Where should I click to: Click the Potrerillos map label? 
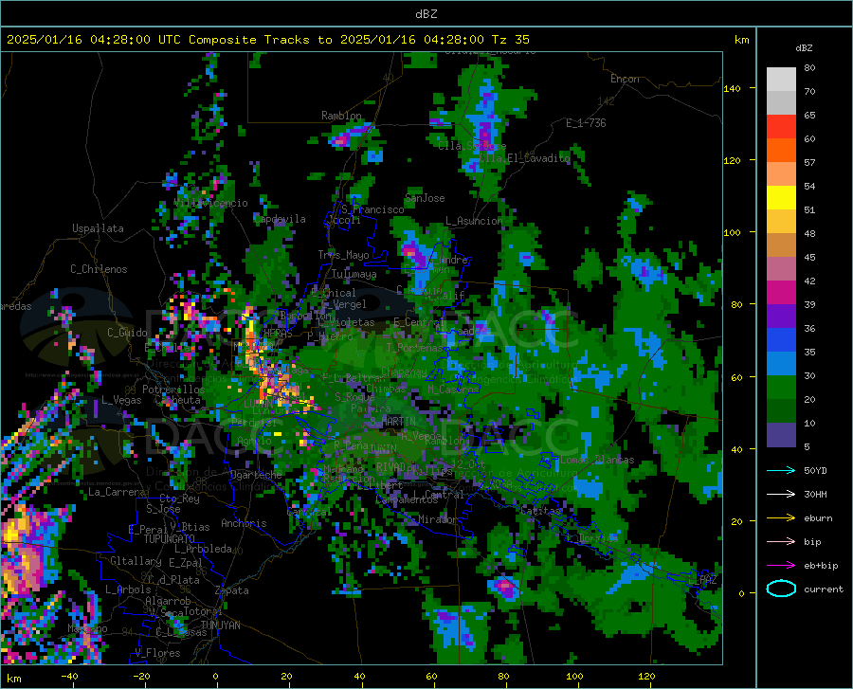[x=173, y=390]
